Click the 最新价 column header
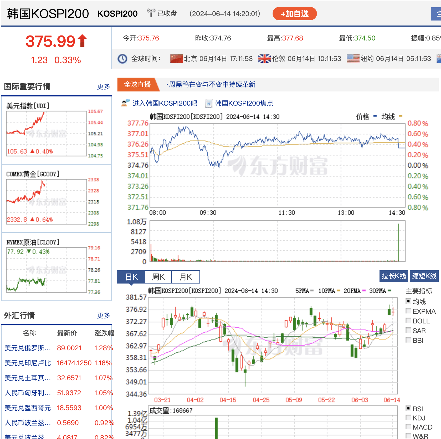Screen dimensions: 441x439 click(67, 333)
